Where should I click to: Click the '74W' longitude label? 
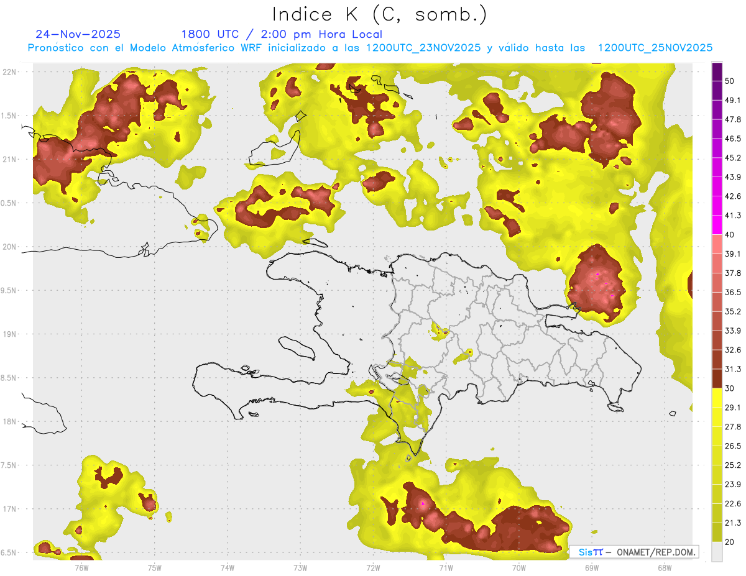tap(228, 567)
